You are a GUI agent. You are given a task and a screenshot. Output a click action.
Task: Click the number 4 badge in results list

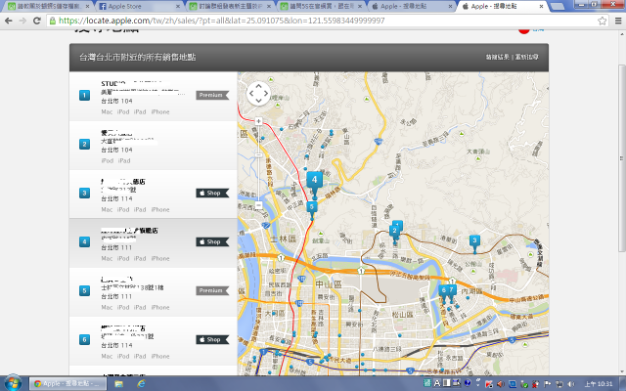click(x=84, y=241)
